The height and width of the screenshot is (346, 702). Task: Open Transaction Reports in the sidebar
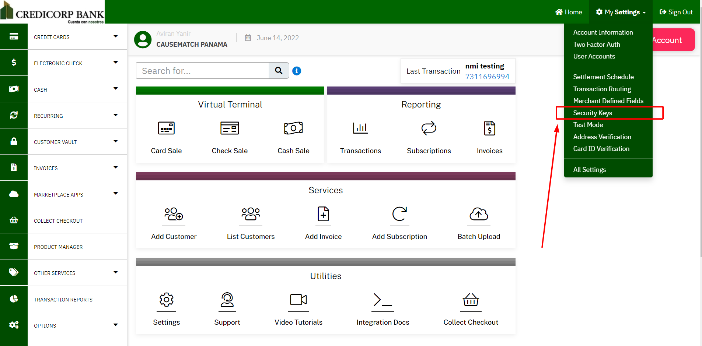(x=63, y=300)
